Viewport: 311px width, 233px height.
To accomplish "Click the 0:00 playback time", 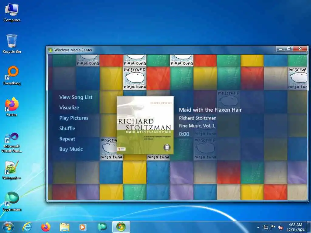I will point(184,134).
